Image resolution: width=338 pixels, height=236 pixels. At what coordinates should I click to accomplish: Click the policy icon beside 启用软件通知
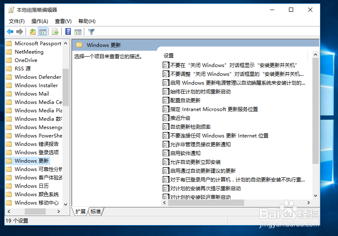(166, 153)
